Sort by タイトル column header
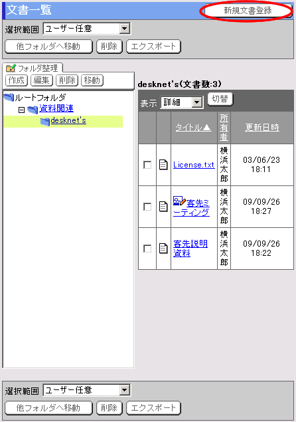Image resolution: width=296 pixels, height=422 pixels. (x=193, y=128)
